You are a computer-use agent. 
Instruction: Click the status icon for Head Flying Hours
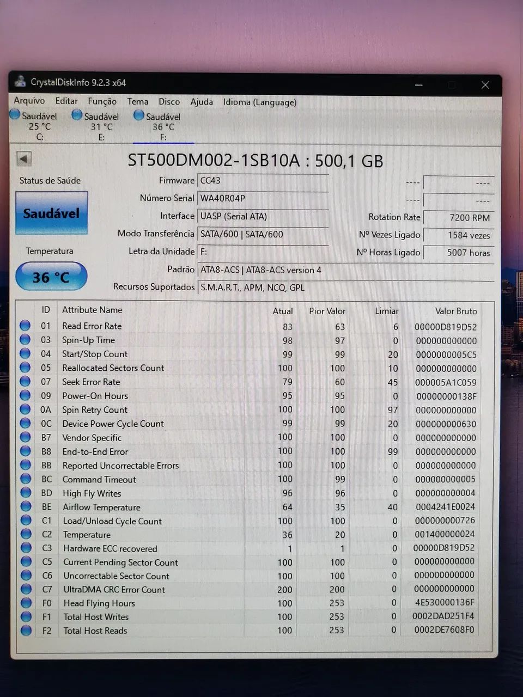pyautogui.click(x=26, y=603)
